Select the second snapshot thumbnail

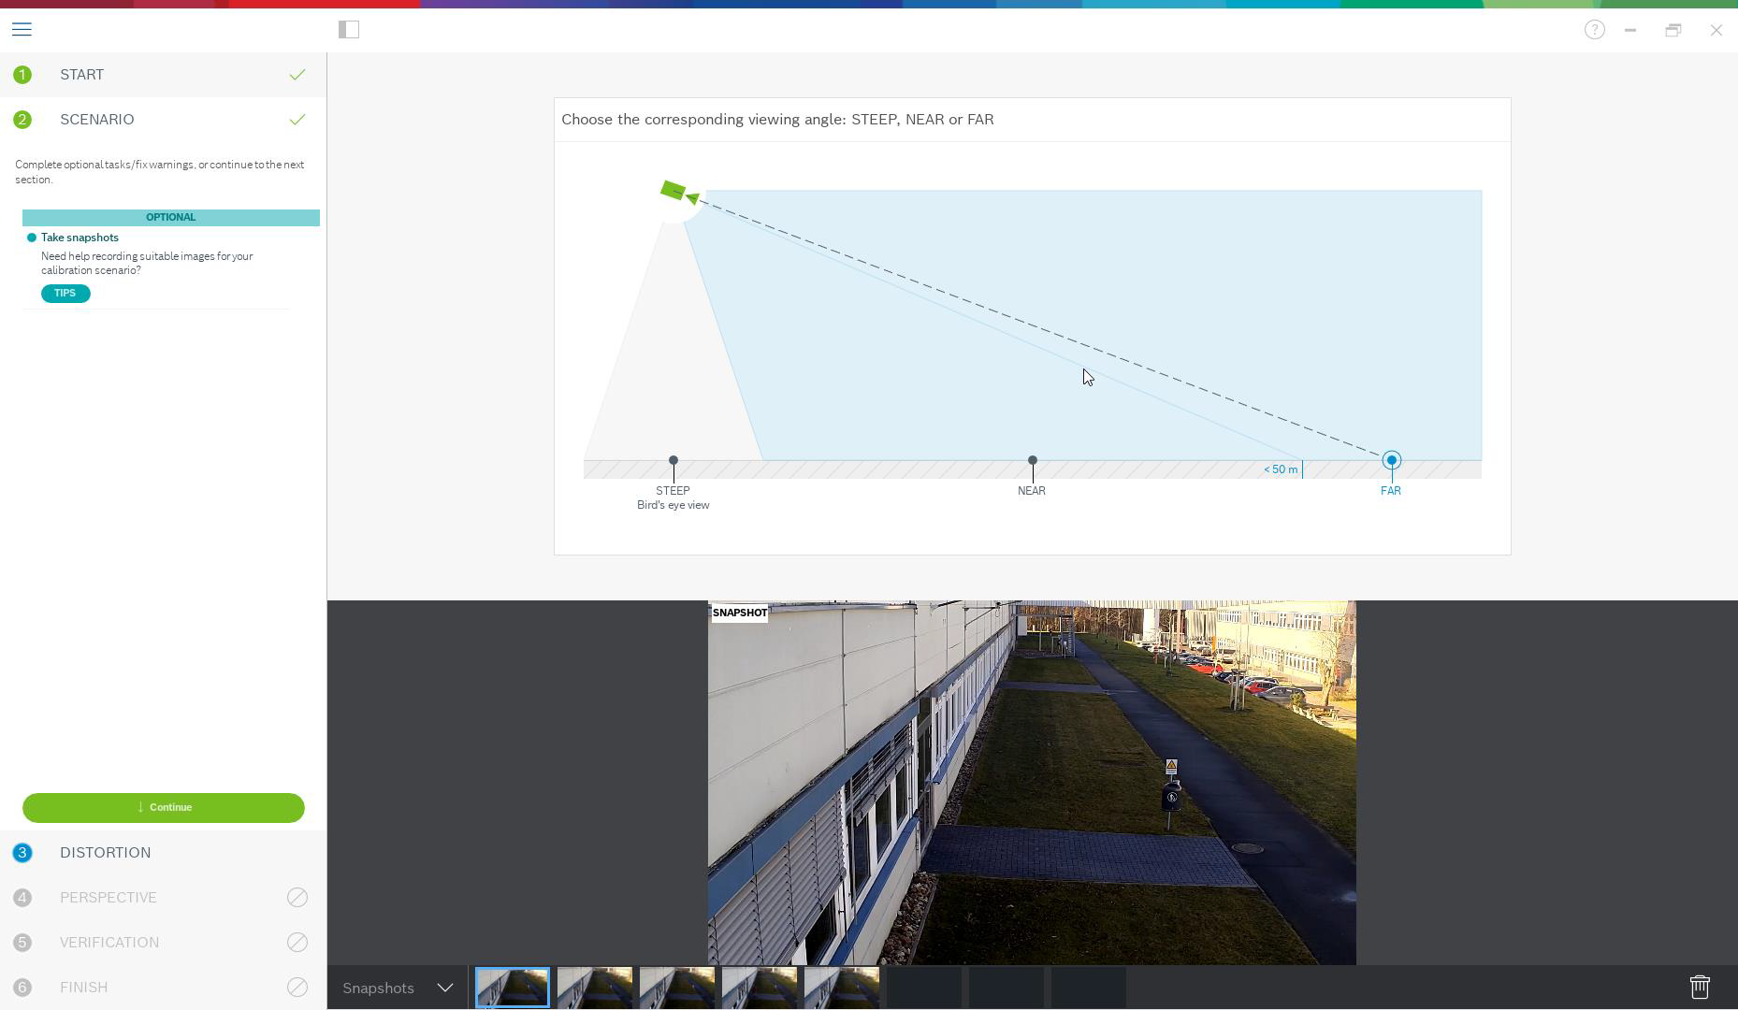[595, 988]
